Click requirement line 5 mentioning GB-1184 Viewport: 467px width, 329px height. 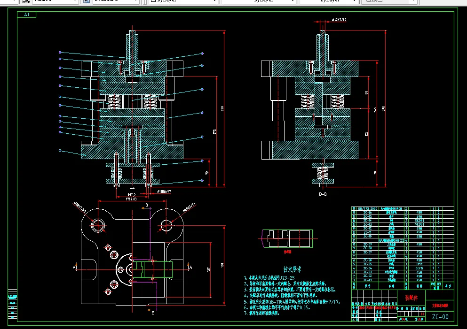292,301
